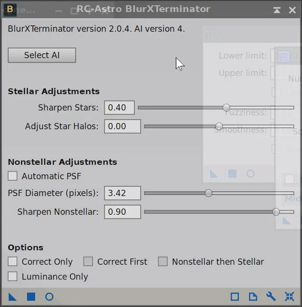Click the BlurXTerminator version 2.0.4 text
This screenshot has height=307, width=302.
click(x=96, y=29)
